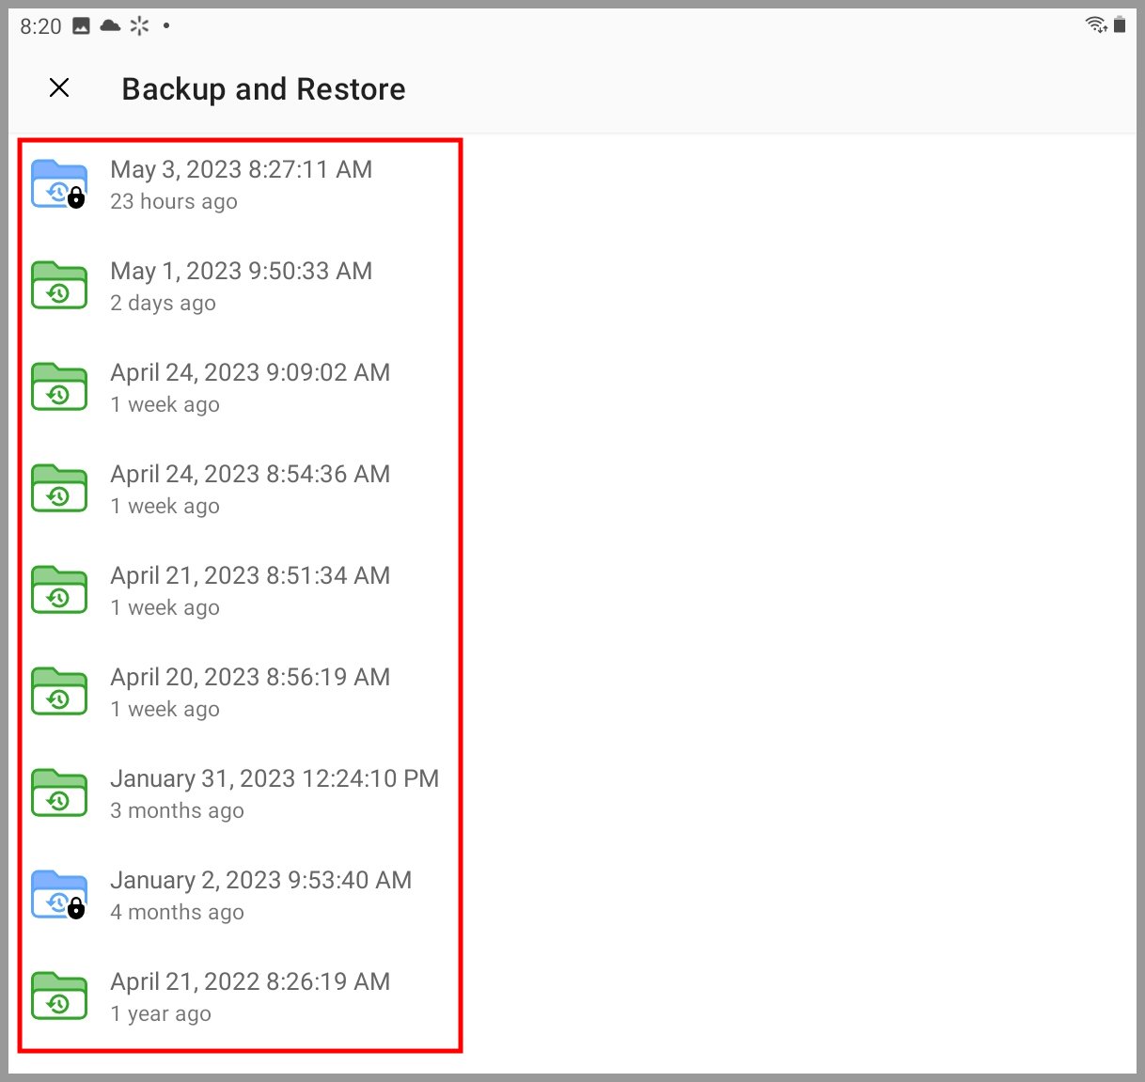
Task: Select the May 1, 2023 backup entry
Action: pos(242,286)
